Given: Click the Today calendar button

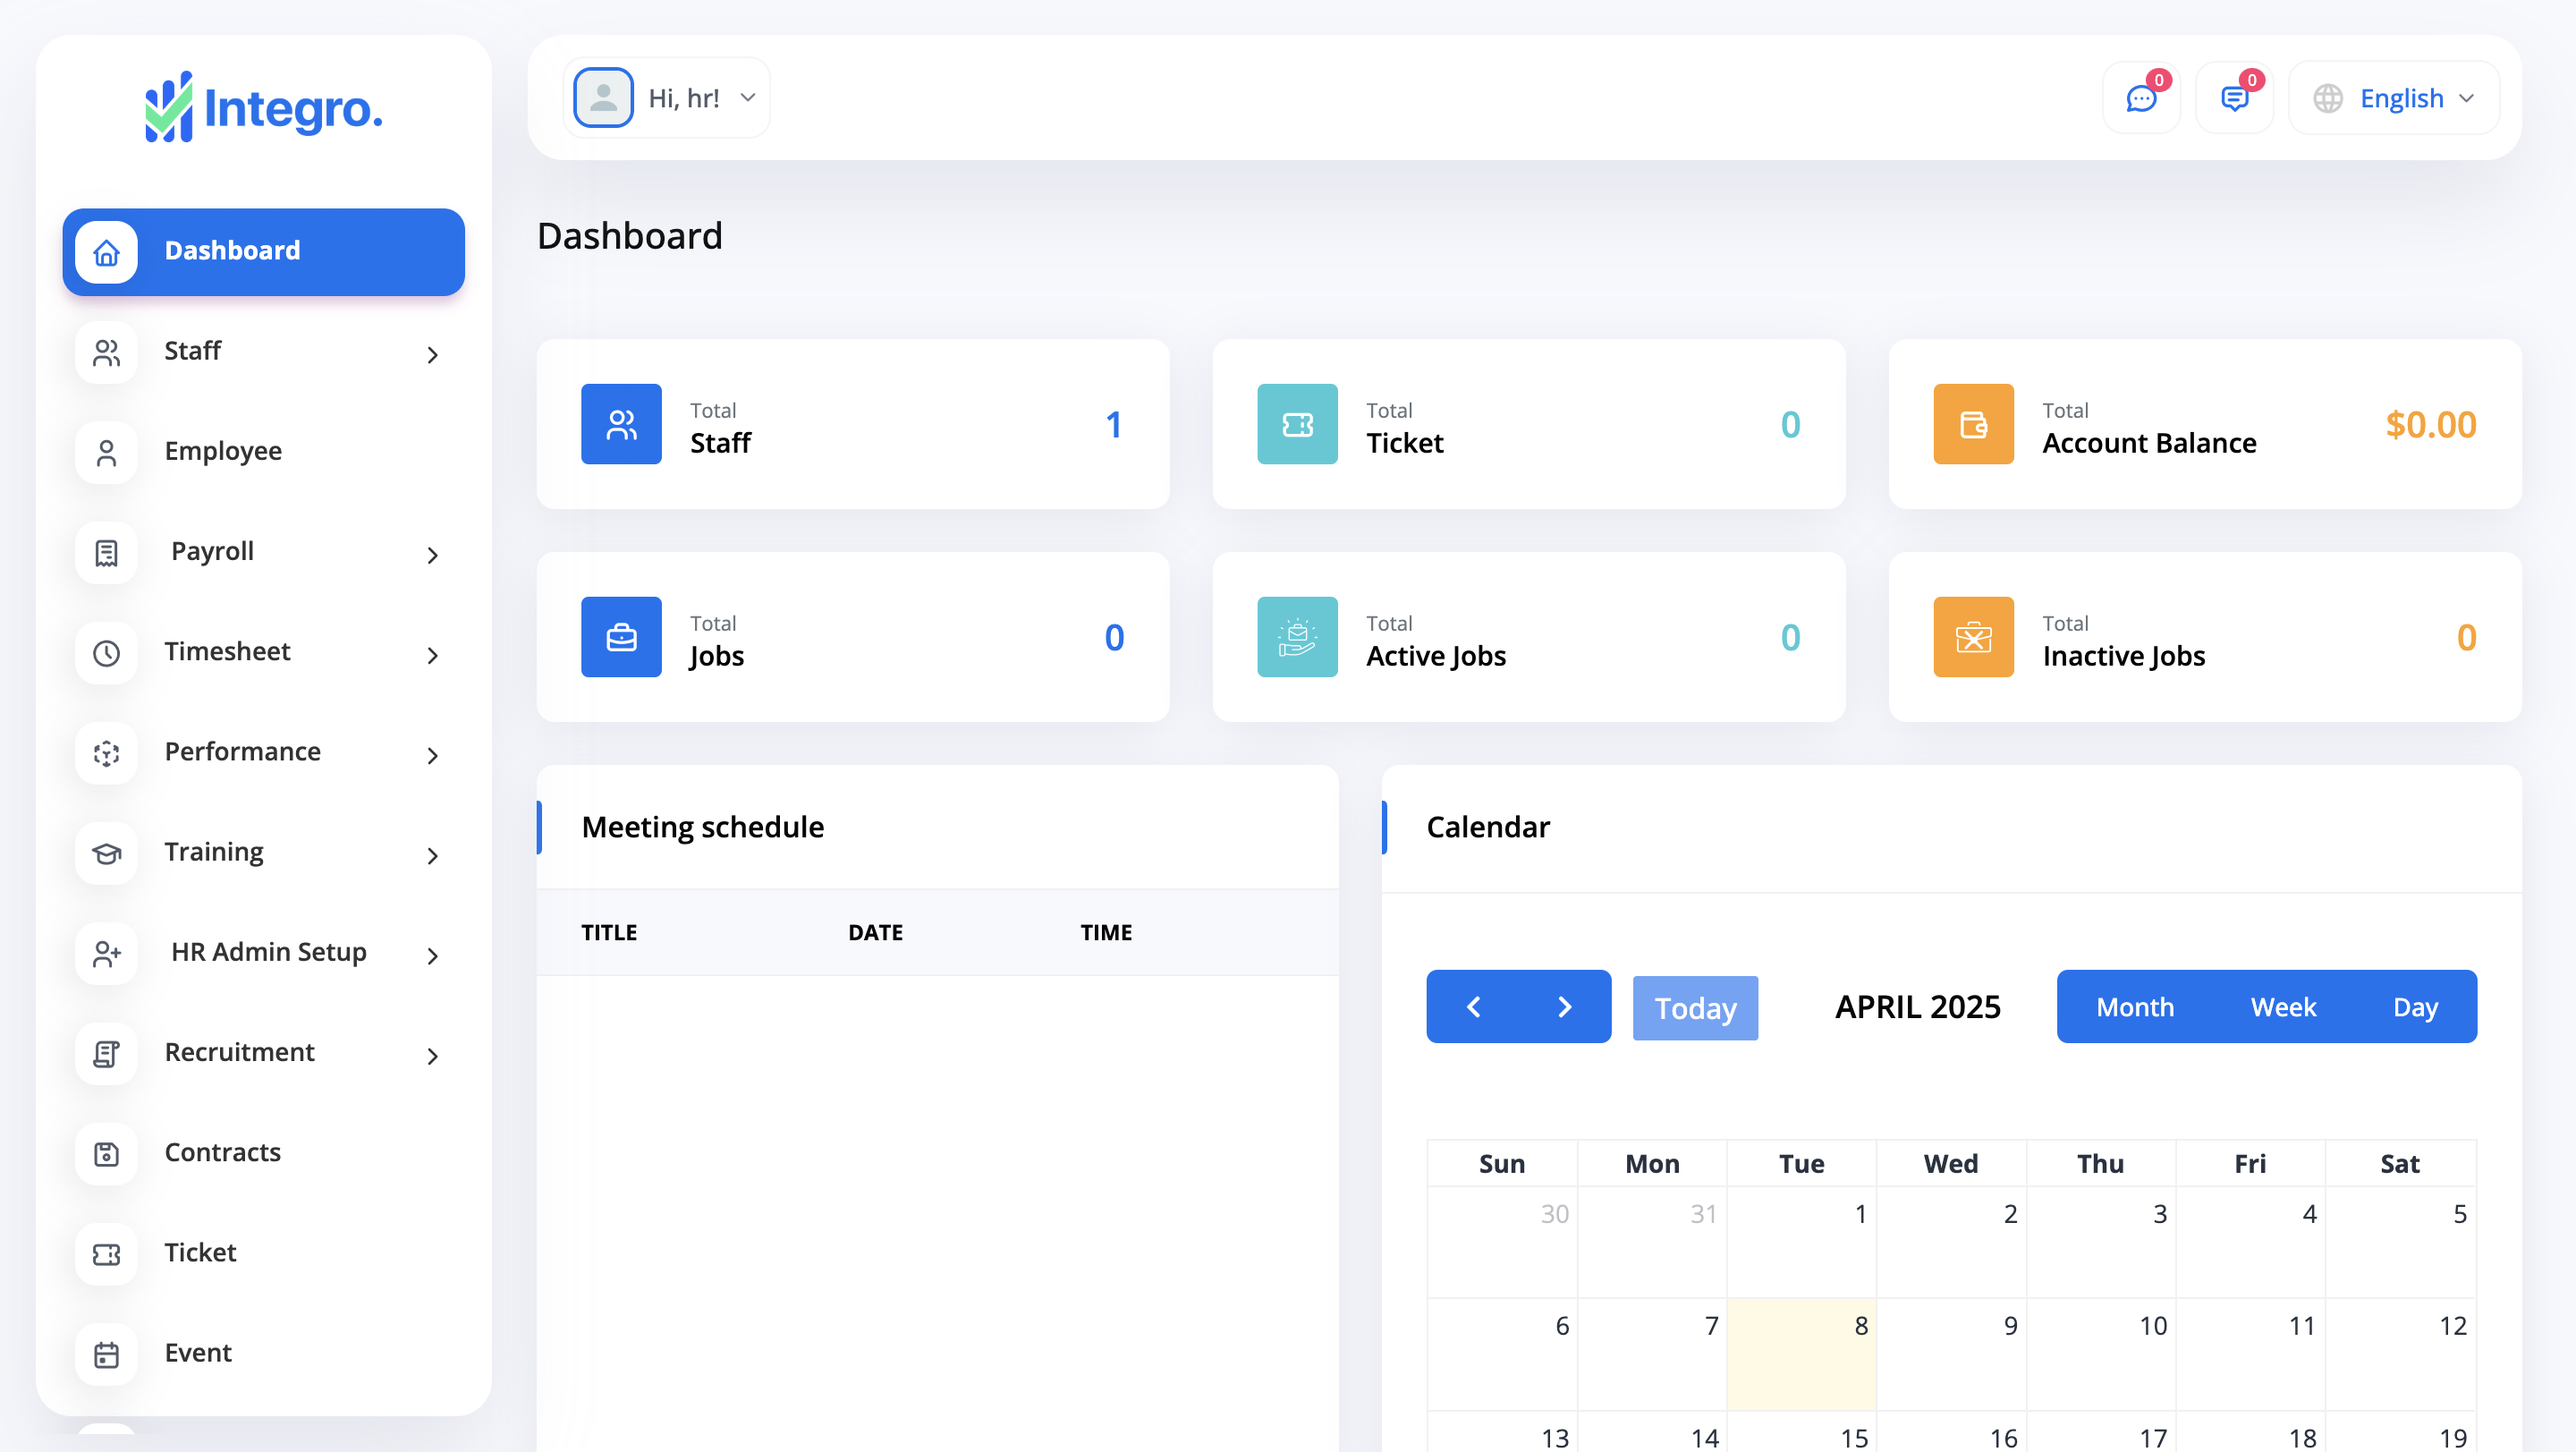Looking at the screenshot, I should (1695, 1008).
